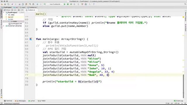The width and height of the screenshot is (187, 105).
Task: Select the .idea folder in project tree
Action: tap(11, 15)
